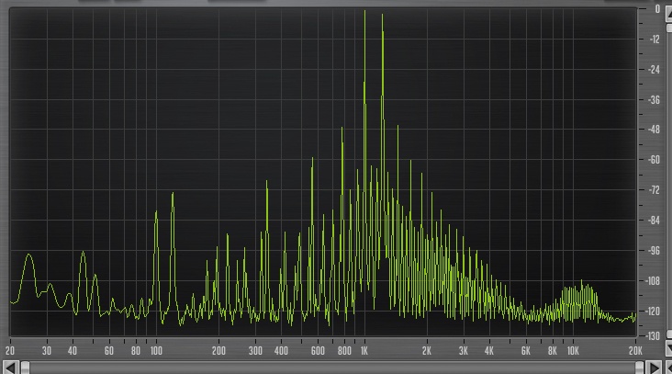Click the -130 dB level label

coord(655,335)
